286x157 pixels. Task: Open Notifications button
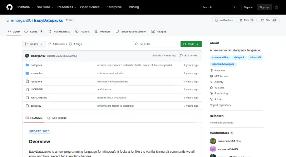point(224,20)
